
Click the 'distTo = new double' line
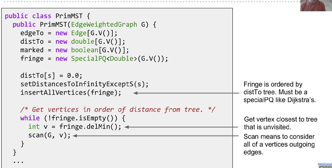[x=72, y=42]
